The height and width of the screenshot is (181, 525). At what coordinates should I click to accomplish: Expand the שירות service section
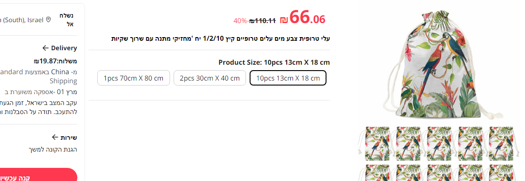pos(69,137)
